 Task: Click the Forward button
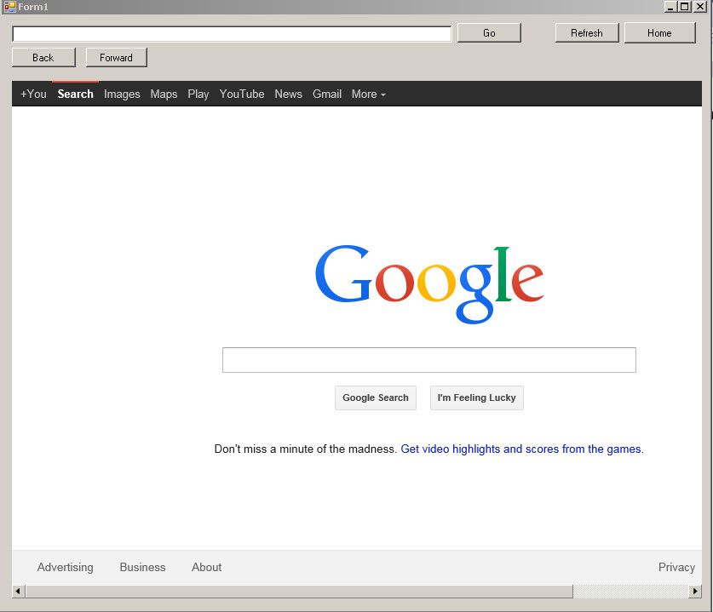(117, 58)
